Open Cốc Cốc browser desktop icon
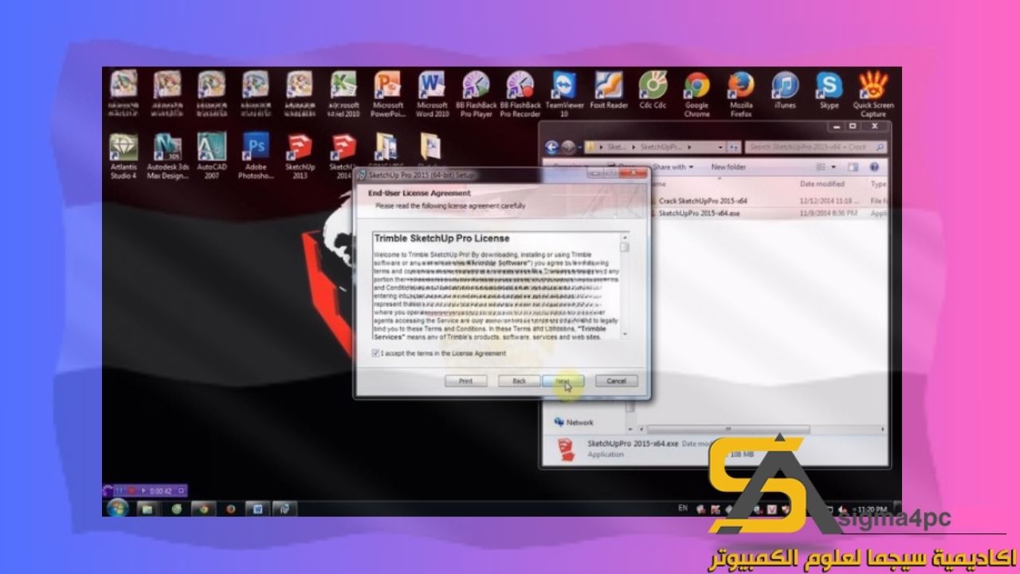The width and height of the screenshot is (1020, 574). click(x=653, y=90)
